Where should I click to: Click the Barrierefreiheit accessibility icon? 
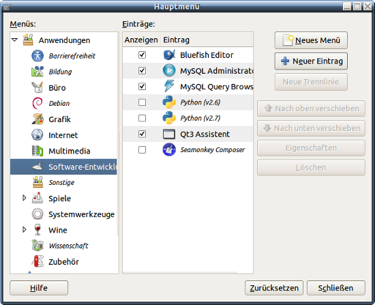pyautogui.click(x=37, y=56)
